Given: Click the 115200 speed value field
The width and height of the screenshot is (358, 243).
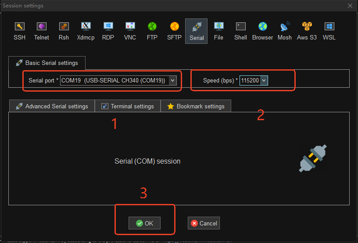Looking at the screenshot, I should pos(250,80).
